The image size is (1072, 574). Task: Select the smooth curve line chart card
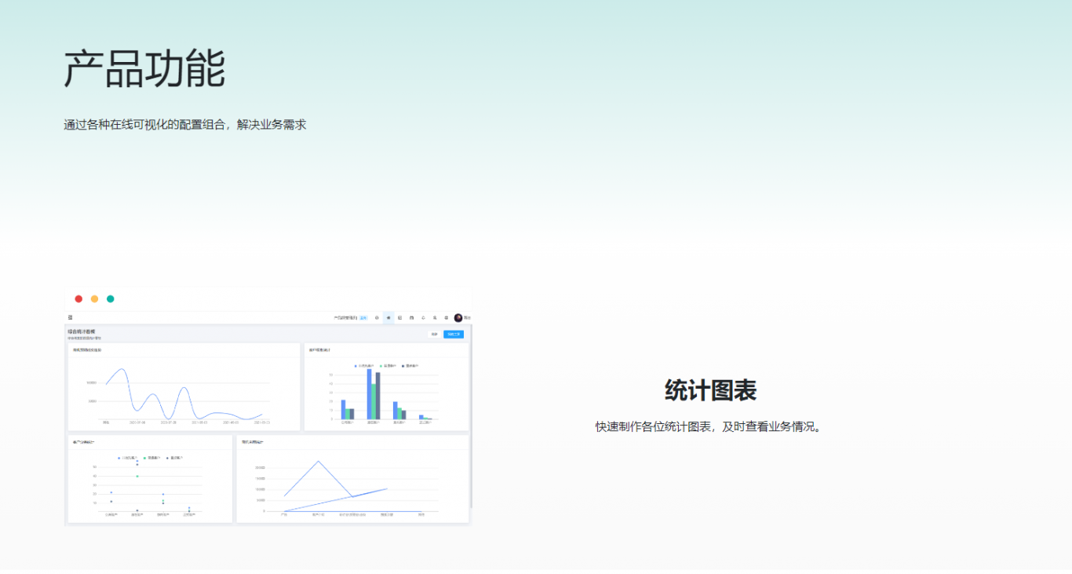click(184, 387)
